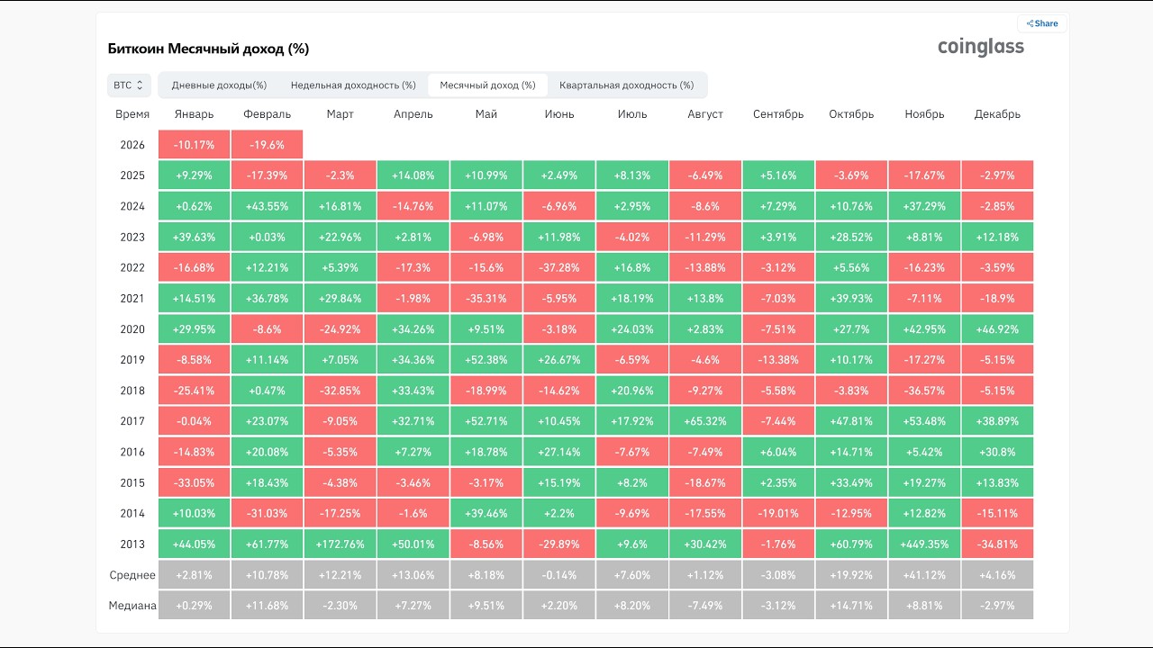Screen dimensions: 1153x648
Task: Click the +19.92% average cell for October
Action: click(x=851, y=575)
